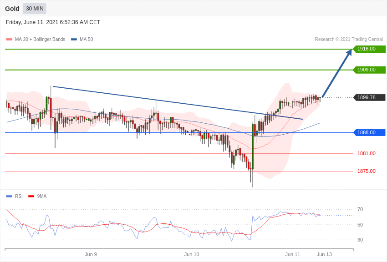The image size is (387, 262).
Task: Click the Research © 2021 Trading Central credit
Action: point(349,39)
